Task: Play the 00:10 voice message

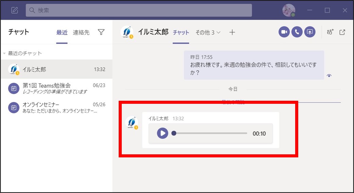Action: click(163, 133)
